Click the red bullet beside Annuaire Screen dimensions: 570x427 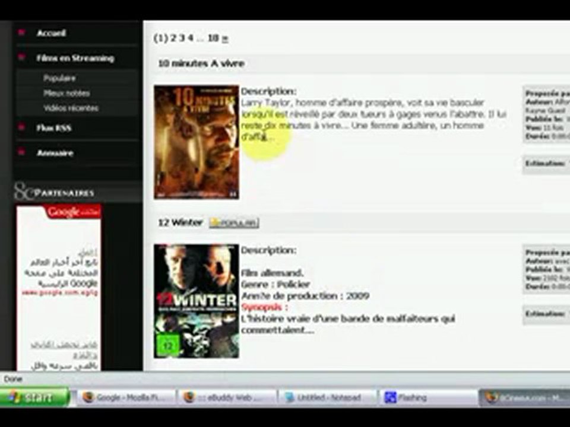pyautogui.click(x=21, y=152)
